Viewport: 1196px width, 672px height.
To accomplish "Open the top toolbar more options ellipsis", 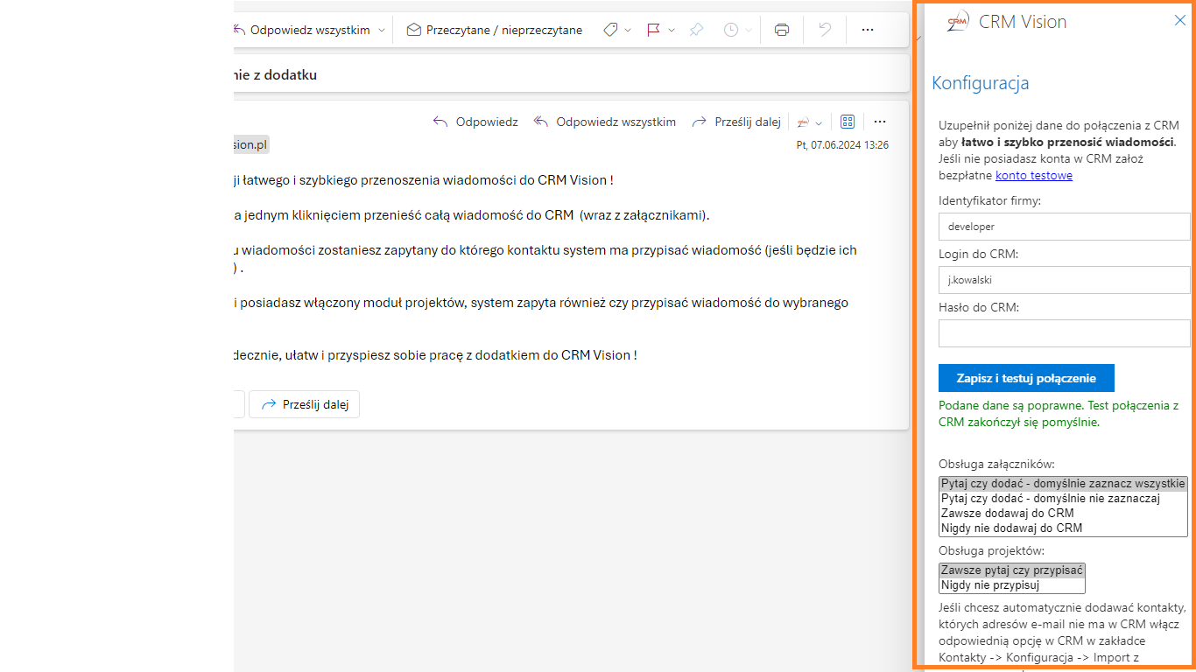I will pos(868,30).
